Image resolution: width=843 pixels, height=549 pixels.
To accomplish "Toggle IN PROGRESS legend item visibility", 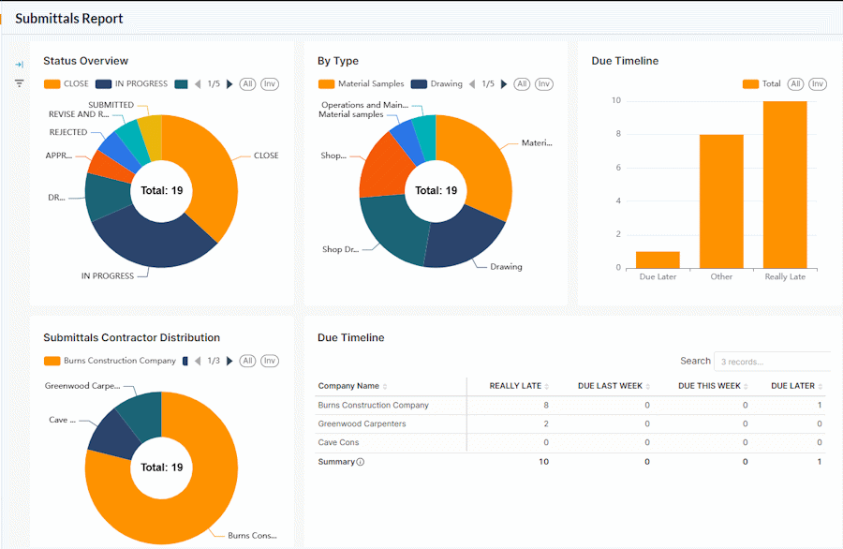I will pyautogui.click(x=132, y=84).
